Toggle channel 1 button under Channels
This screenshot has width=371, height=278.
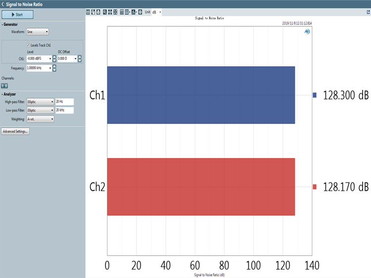tap(3, 86)
